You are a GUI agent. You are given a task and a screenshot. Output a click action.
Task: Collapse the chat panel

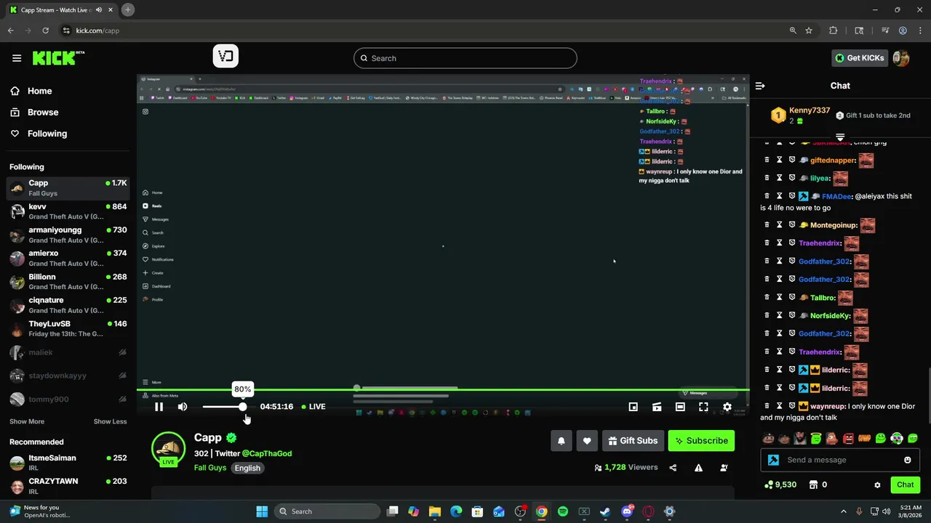[x=760, y=86]
